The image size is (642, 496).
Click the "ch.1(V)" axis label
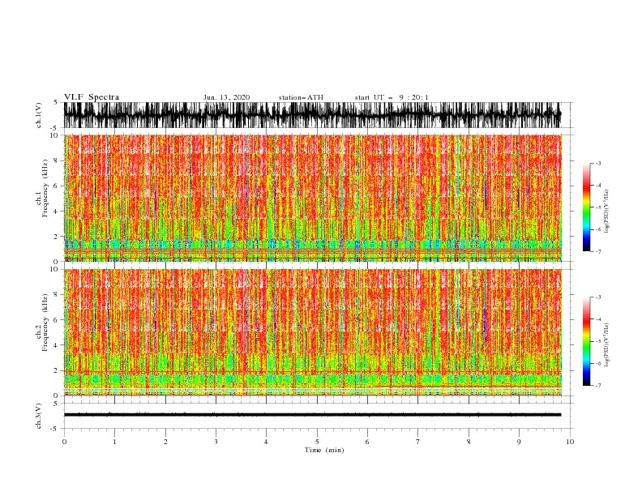(39, 115)
